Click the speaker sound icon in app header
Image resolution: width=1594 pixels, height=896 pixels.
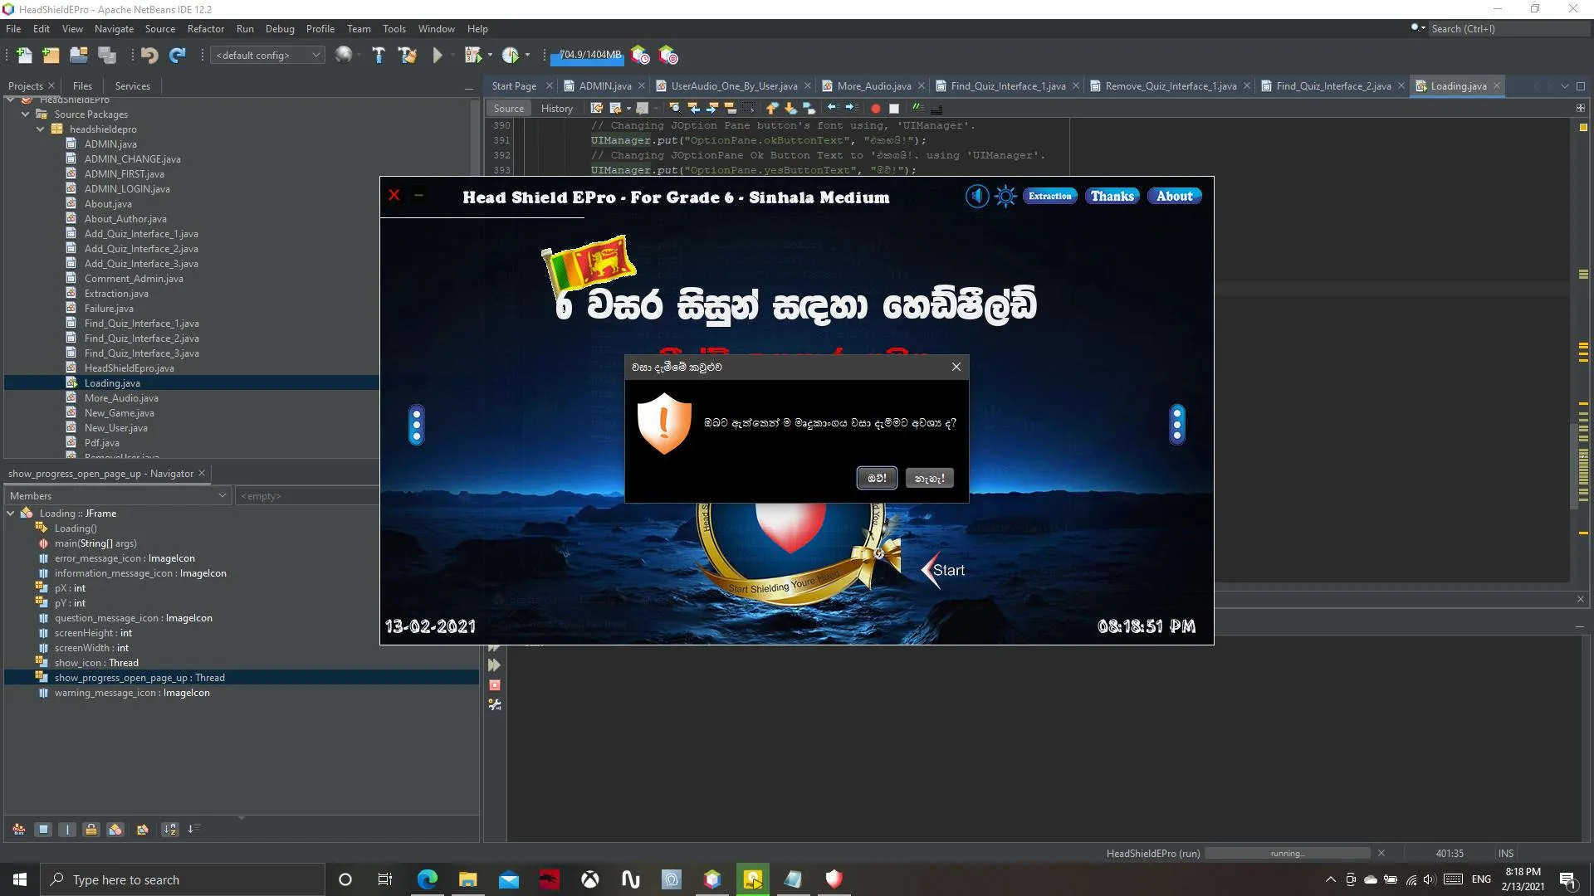click(x=977, y=197)
